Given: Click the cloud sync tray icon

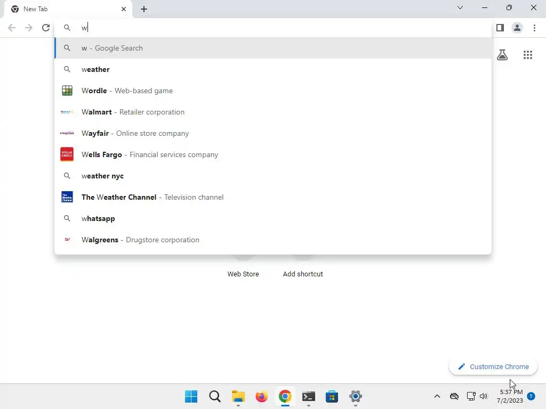Looking at the screenshot, I should (454, 396).
